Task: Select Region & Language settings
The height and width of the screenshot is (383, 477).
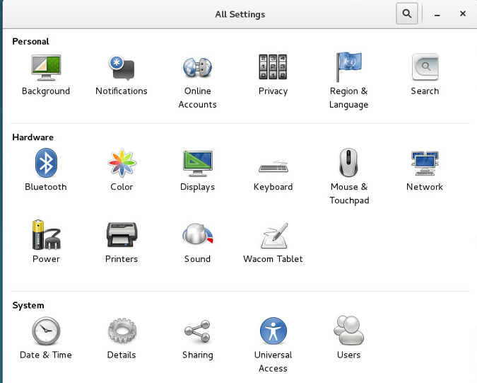Action: 348,68
